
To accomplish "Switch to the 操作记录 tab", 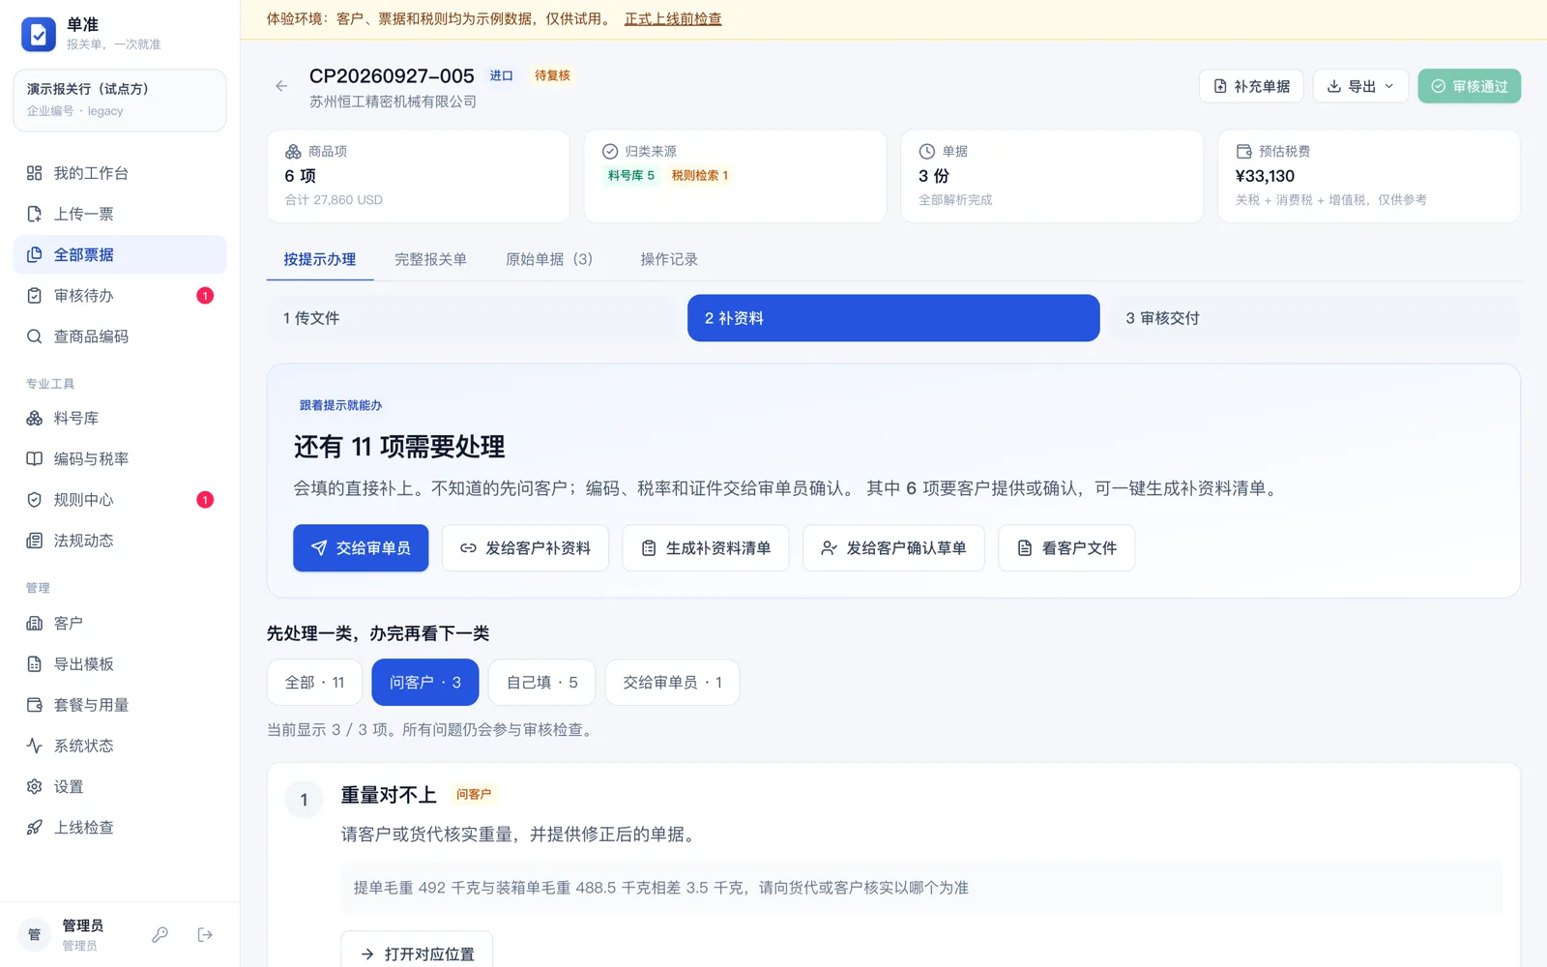I will (x=669, y=259).
